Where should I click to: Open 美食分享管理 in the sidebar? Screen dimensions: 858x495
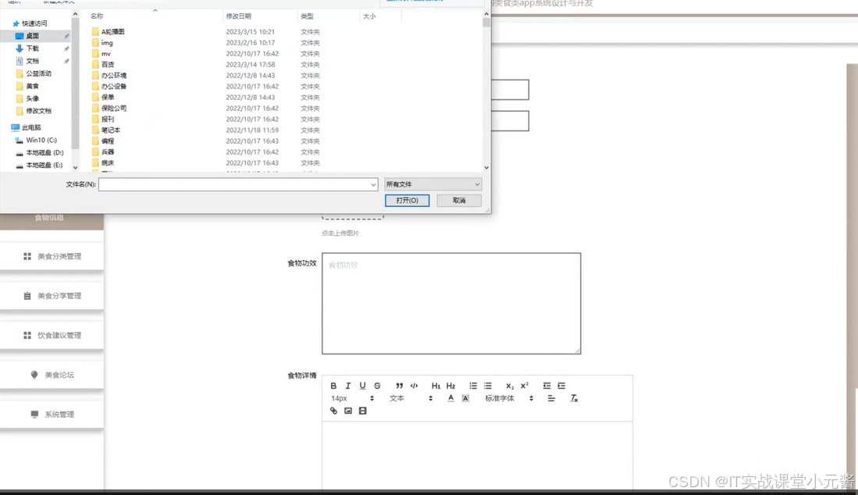tap(52, 295)
